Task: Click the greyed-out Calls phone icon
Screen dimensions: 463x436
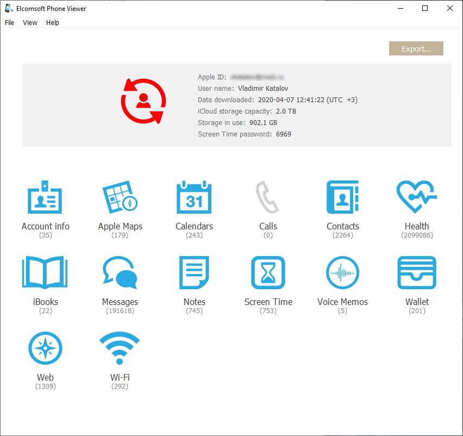Action: click(268, 198)
